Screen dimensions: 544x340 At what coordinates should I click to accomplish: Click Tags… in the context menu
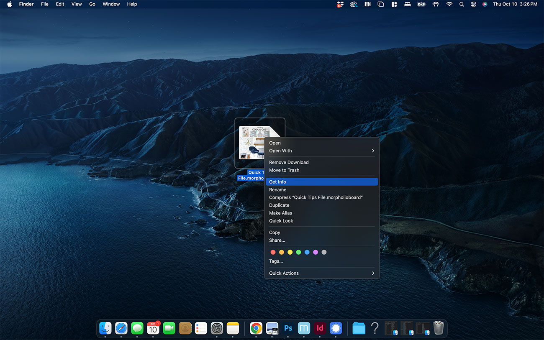tap(276, 261)
